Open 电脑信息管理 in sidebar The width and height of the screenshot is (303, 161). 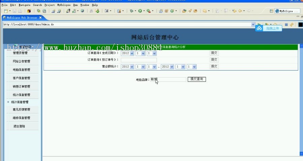click(x=22, y=70)
